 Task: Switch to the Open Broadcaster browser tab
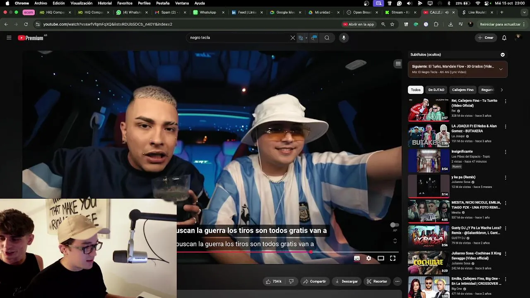(x=362, y=12)
